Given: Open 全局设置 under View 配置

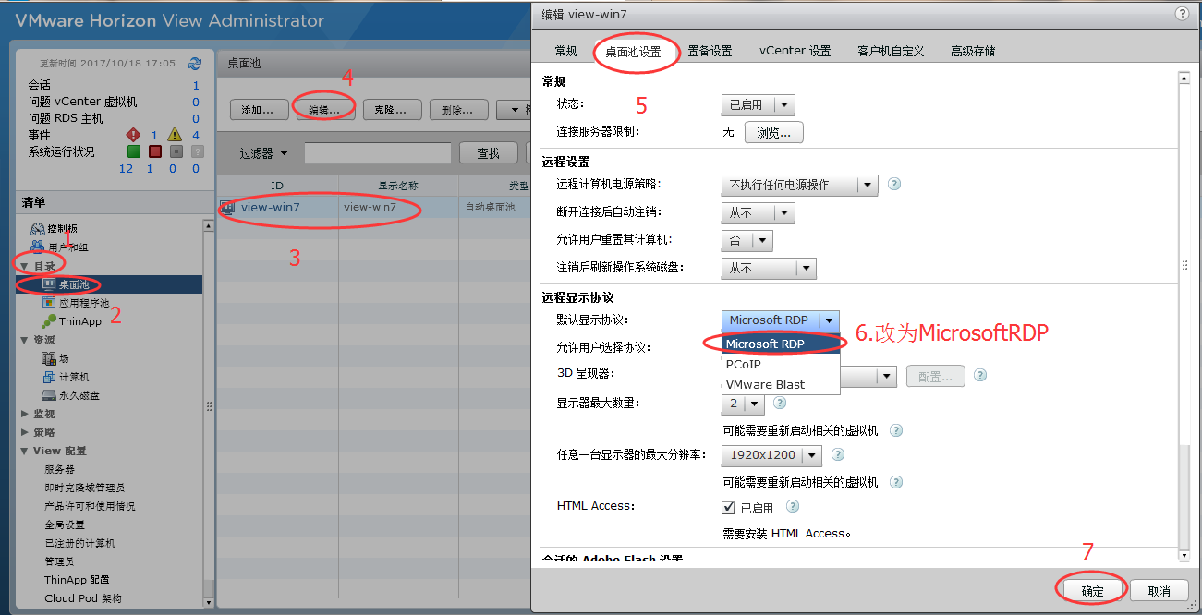Looking at the screenshot, I should (64, 525).
